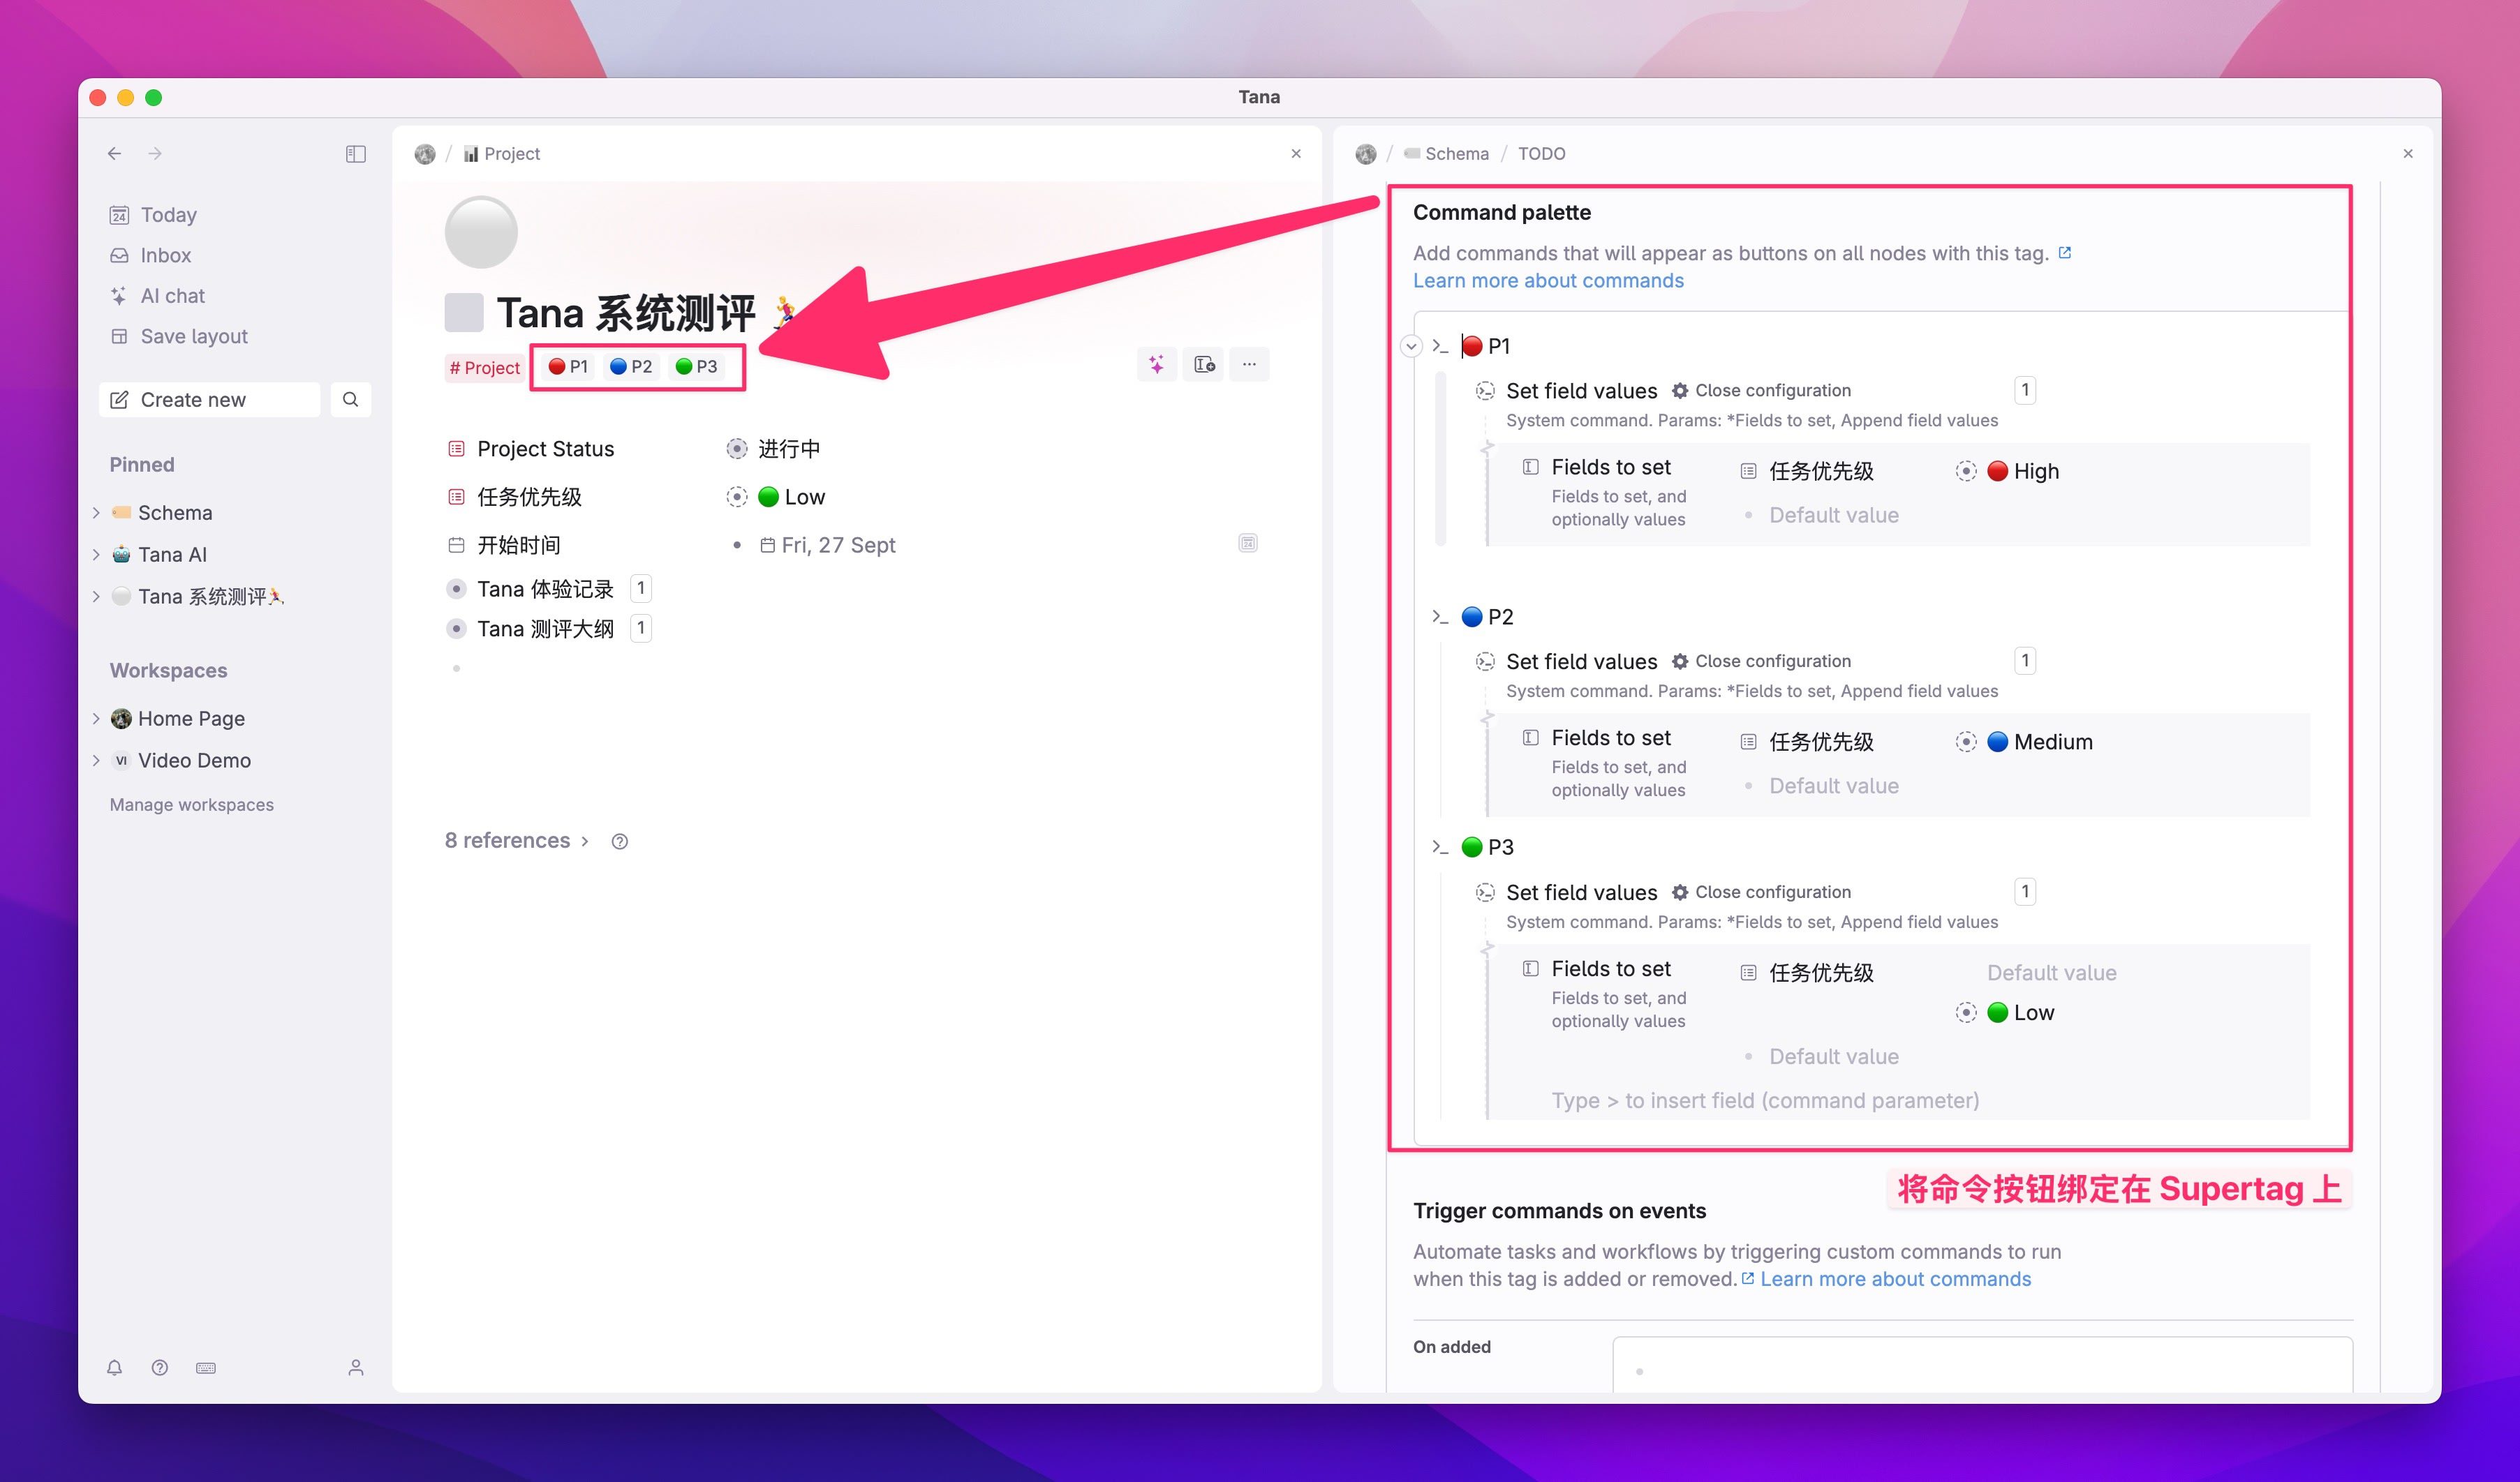
Task: Click Close configuration under the P1 command
Action: (1762, 391)
